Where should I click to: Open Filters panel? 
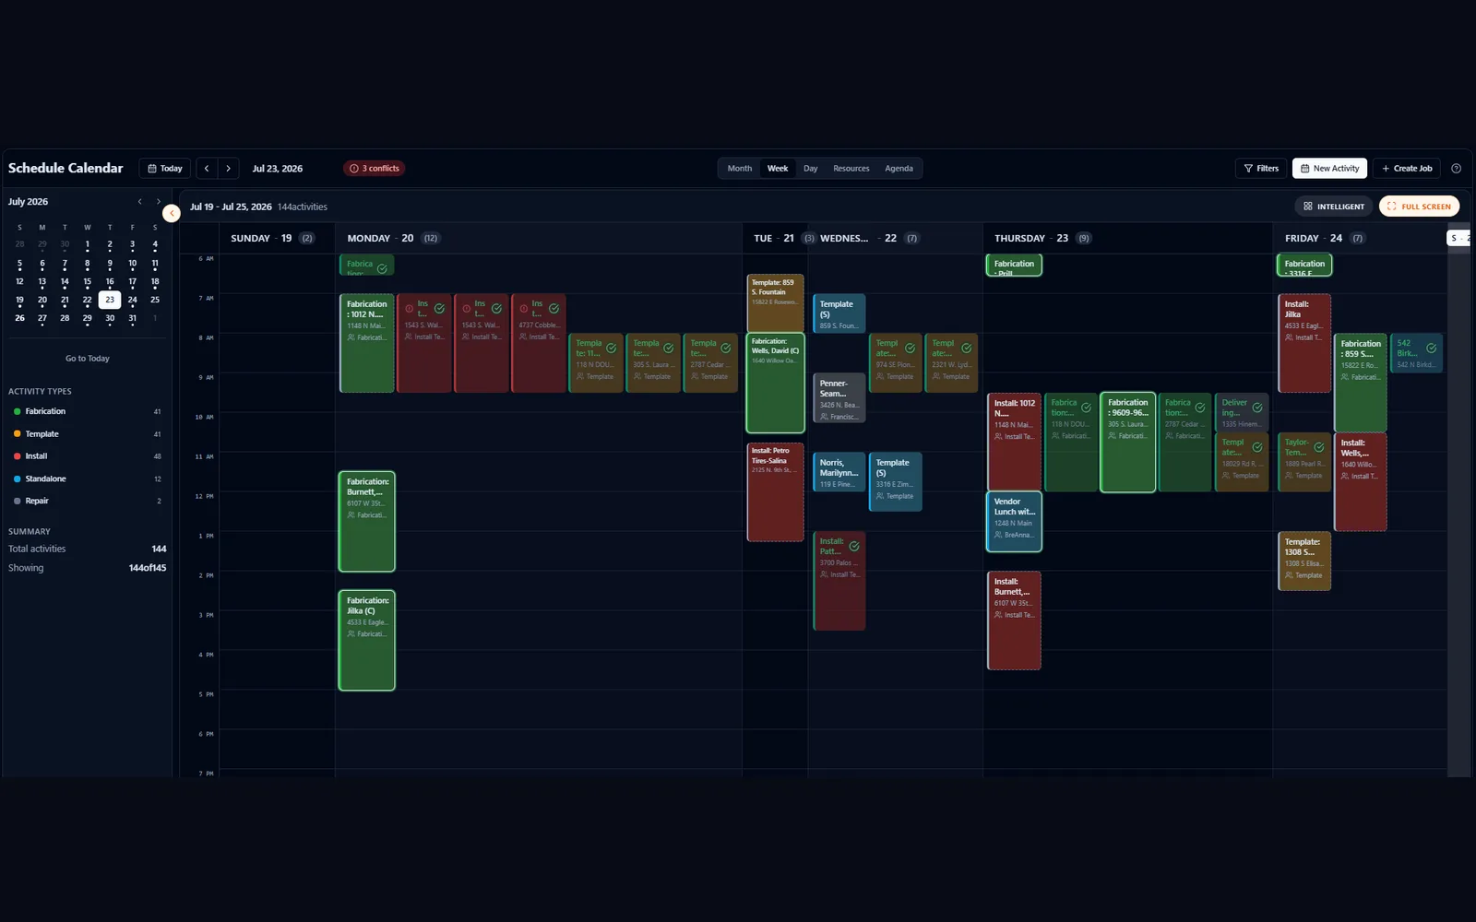click(1261, 169)
